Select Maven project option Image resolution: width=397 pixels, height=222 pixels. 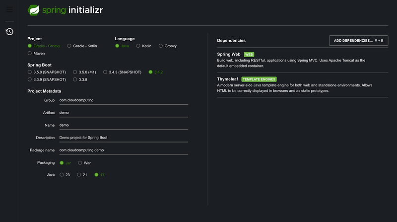click(x=30, y=53)
